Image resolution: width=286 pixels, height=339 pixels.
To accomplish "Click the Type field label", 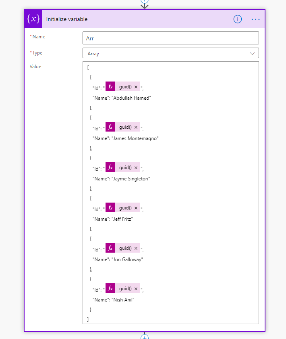I will click(x=37, y=53).
